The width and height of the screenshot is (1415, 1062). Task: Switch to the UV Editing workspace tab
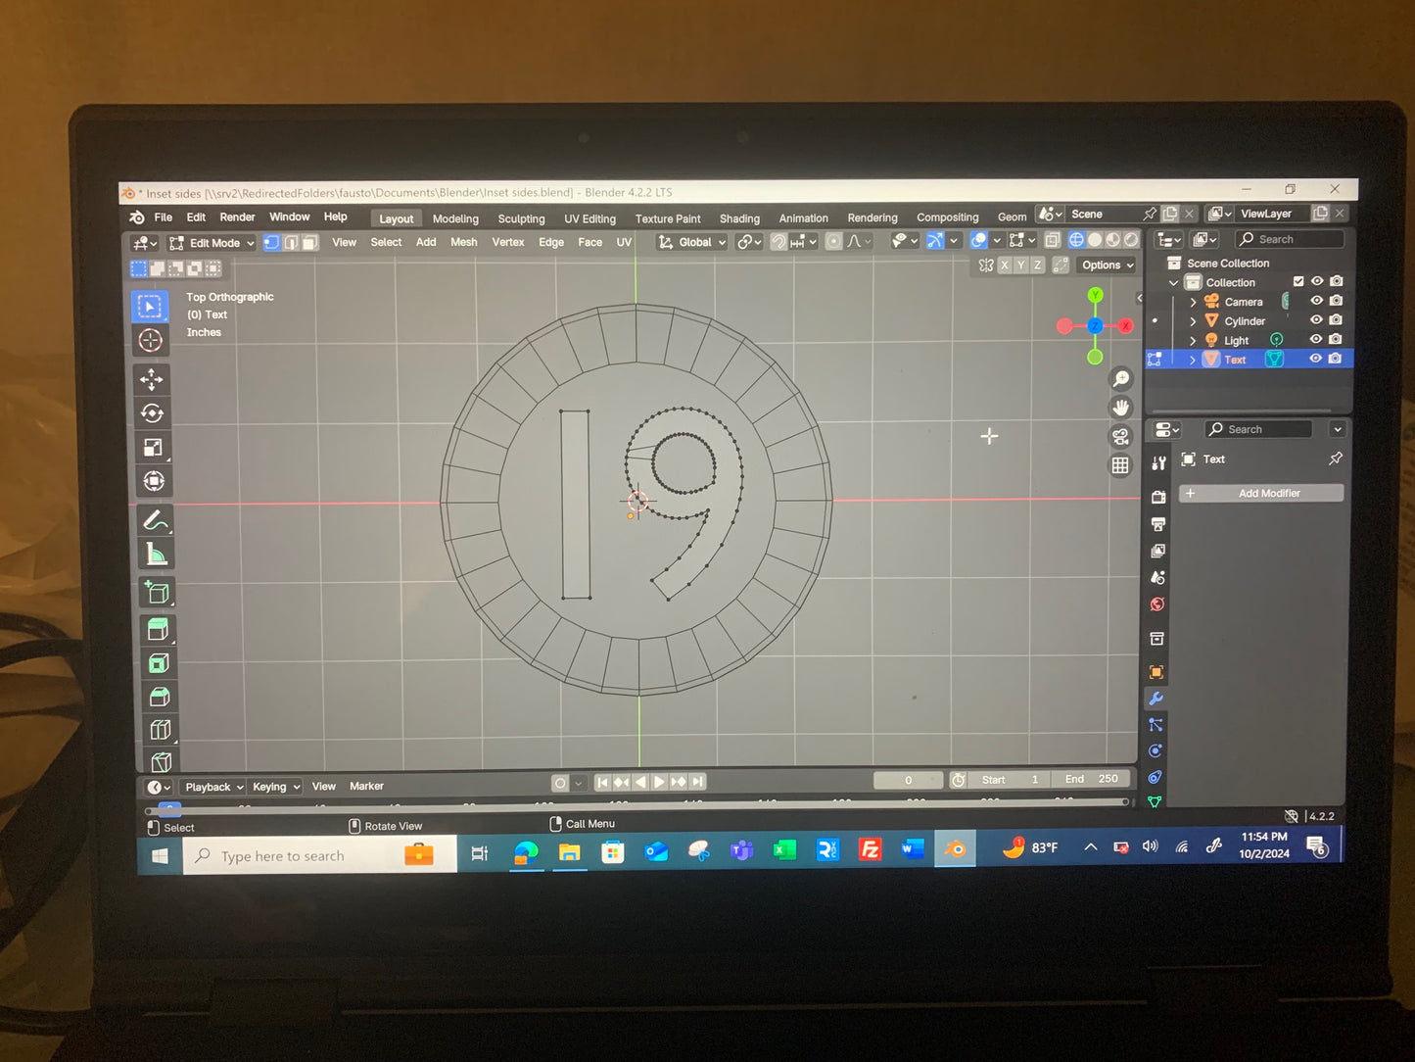pos(590,218)
